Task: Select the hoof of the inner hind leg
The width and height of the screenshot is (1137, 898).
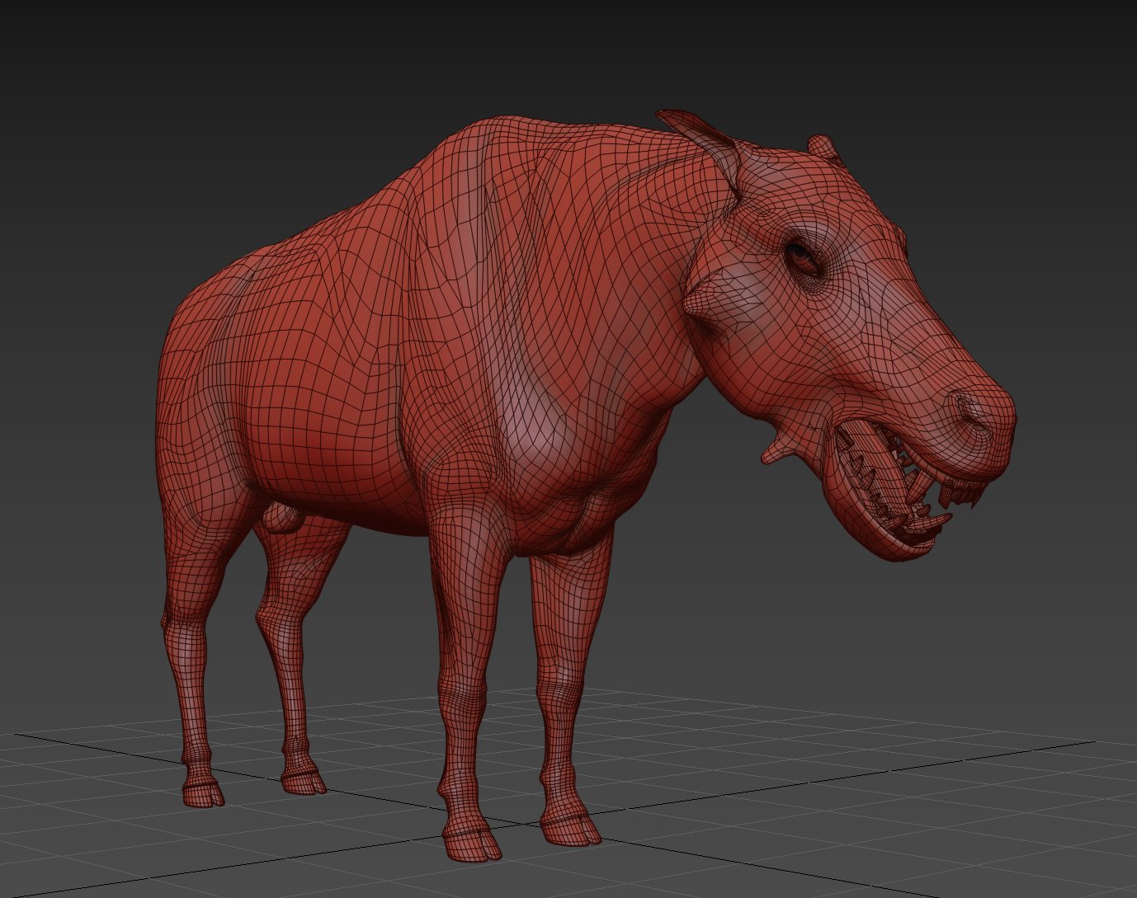Action: point(304,780)
